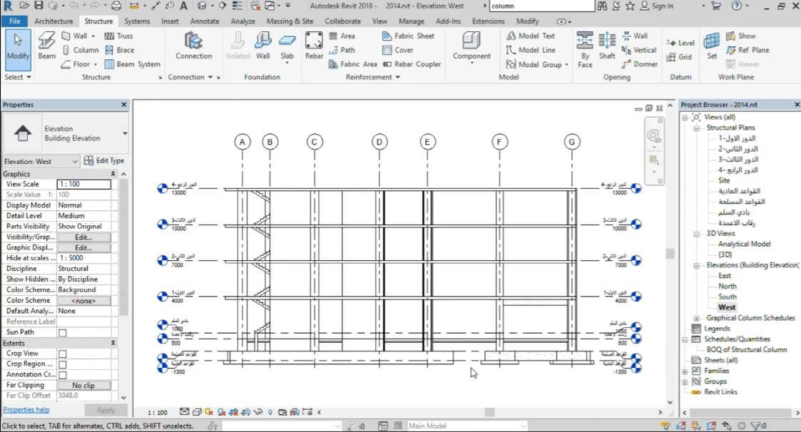Click the Component tool icon
This screenshot has width=801, height=432.
[471, 45]
